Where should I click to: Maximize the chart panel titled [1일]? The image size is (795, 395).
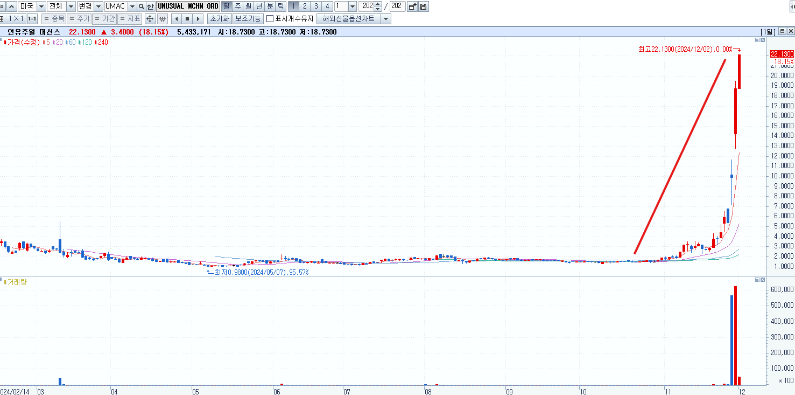[783, 32]
